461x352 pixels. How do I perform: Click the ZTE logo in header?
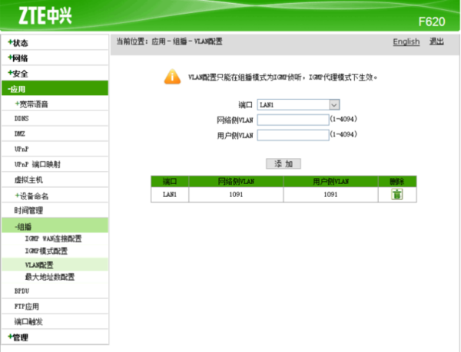pos(38,14)
